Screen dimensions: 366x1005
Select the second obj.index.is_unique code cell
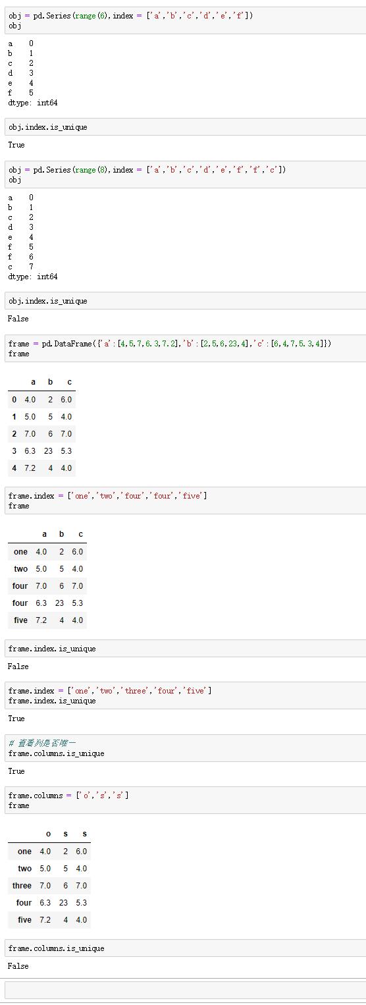[186, 301]
